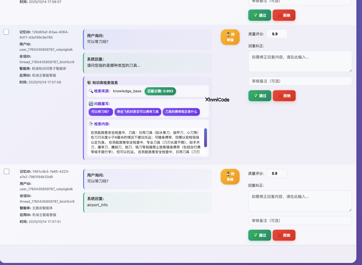Click the chip 乘坐飞机时是否可以携带刀具
Viewport: 362px width, 265px height.
point(138,112)
